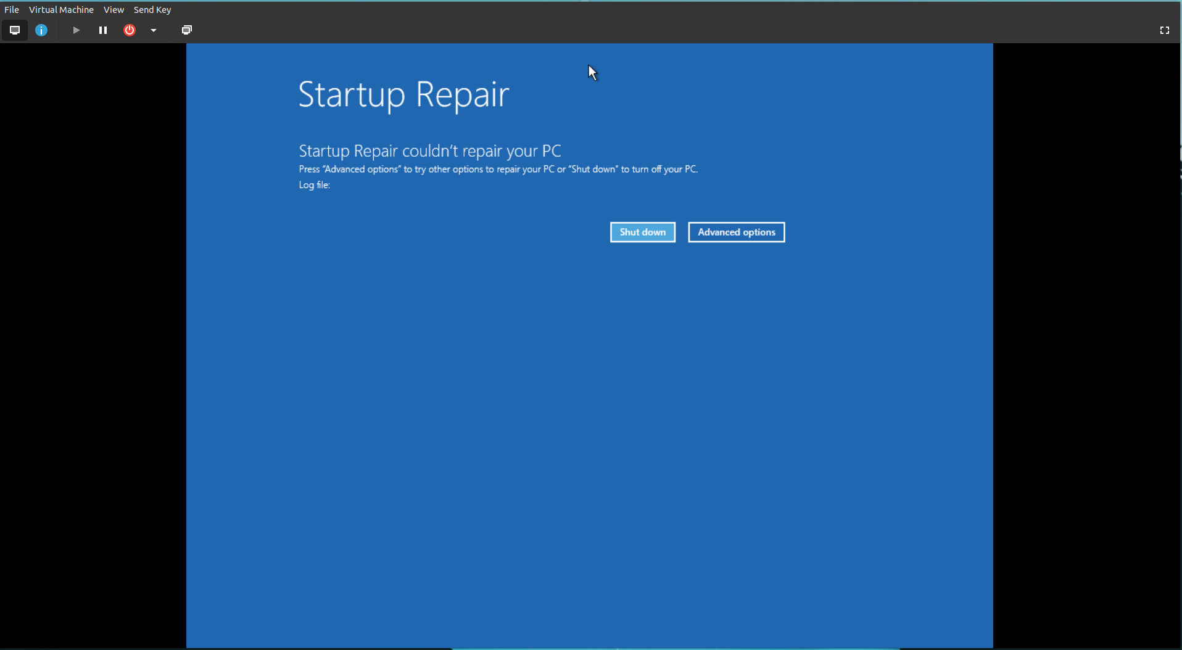Toggle fullscreen view of the VM
1182x650 pixels.
point(1165,30)
